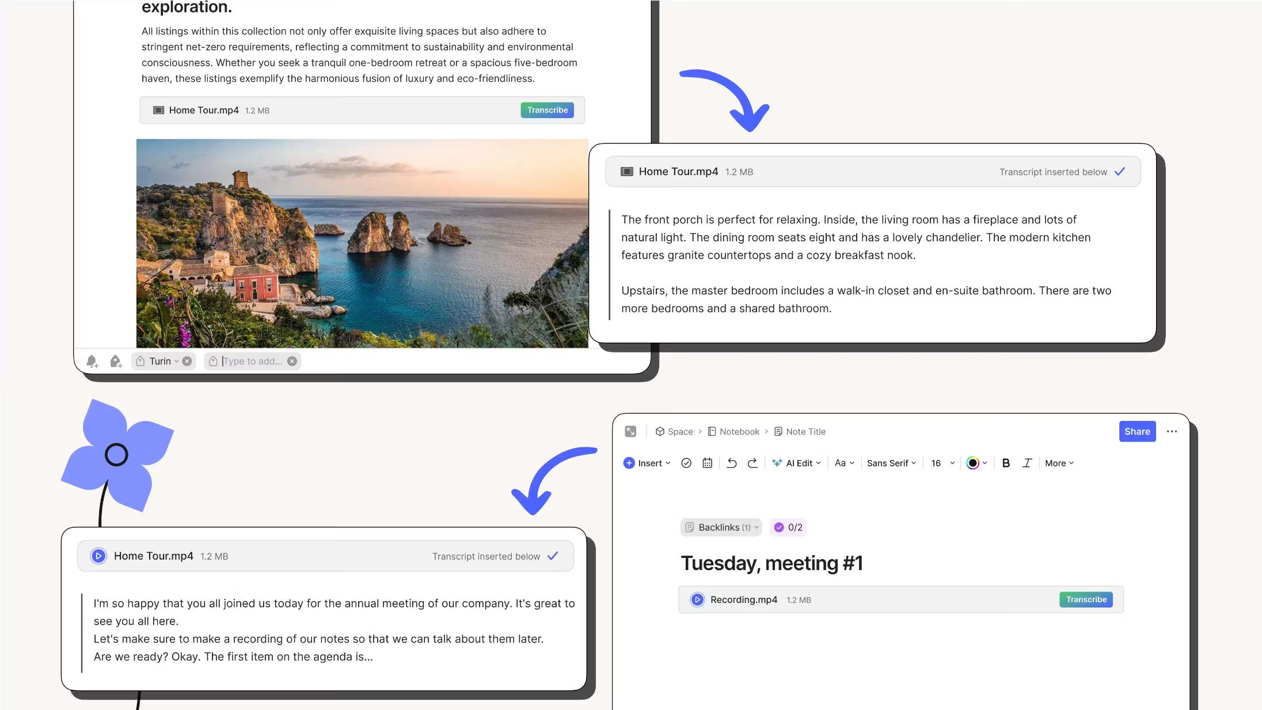The height and width of the screenshot is (710, 1262).
Task: Clear the Type to add tag input
Action: (292, 361)
